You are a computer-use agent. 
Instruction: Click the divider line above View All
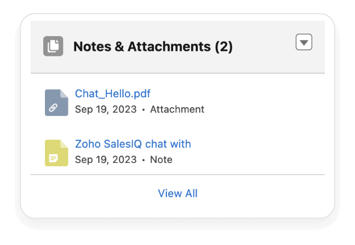(x=177, y=174)
